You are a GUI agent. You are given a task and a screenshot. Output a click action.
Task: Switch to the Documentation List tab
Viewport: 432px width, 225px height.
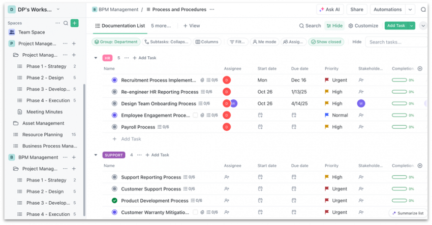pos(120,26)
